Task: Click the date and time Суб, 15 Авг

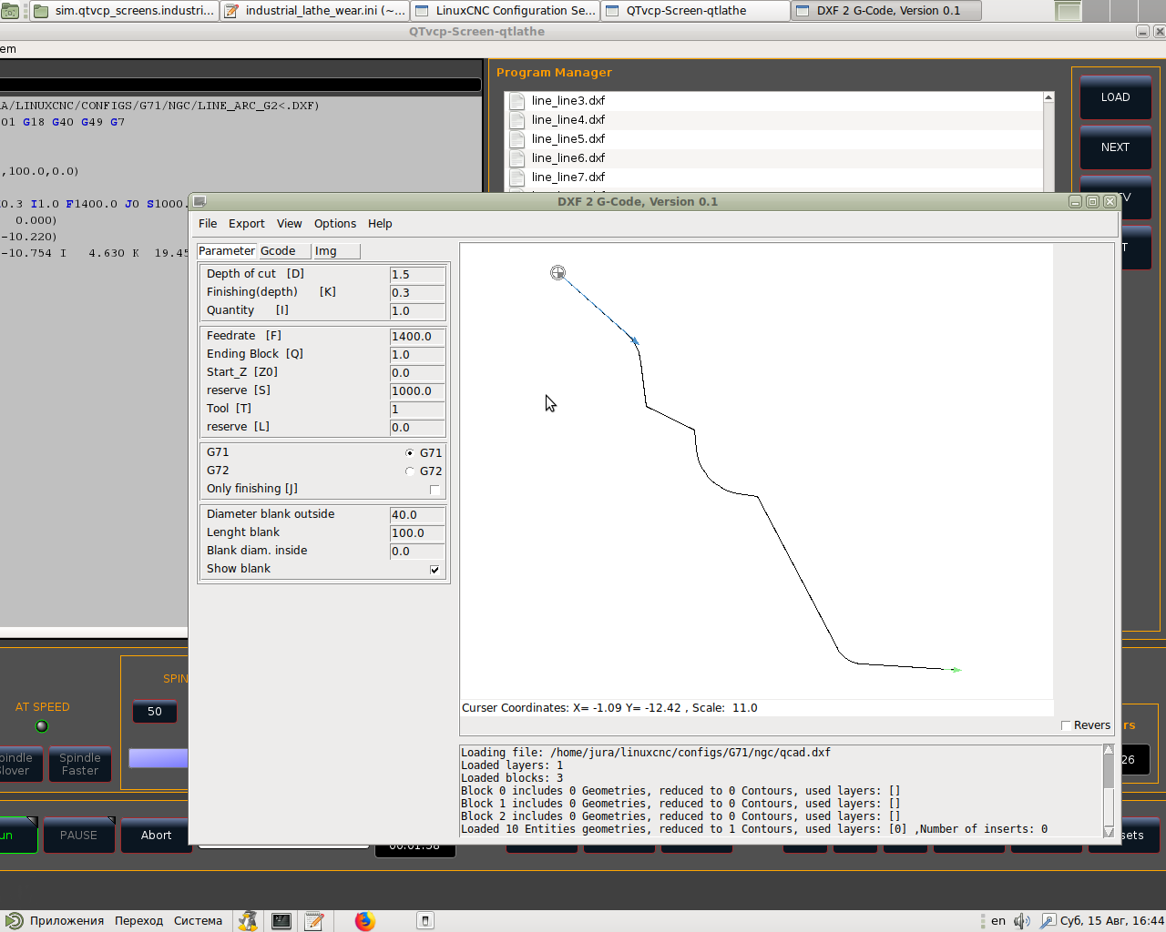Action: coord(1112,921)
